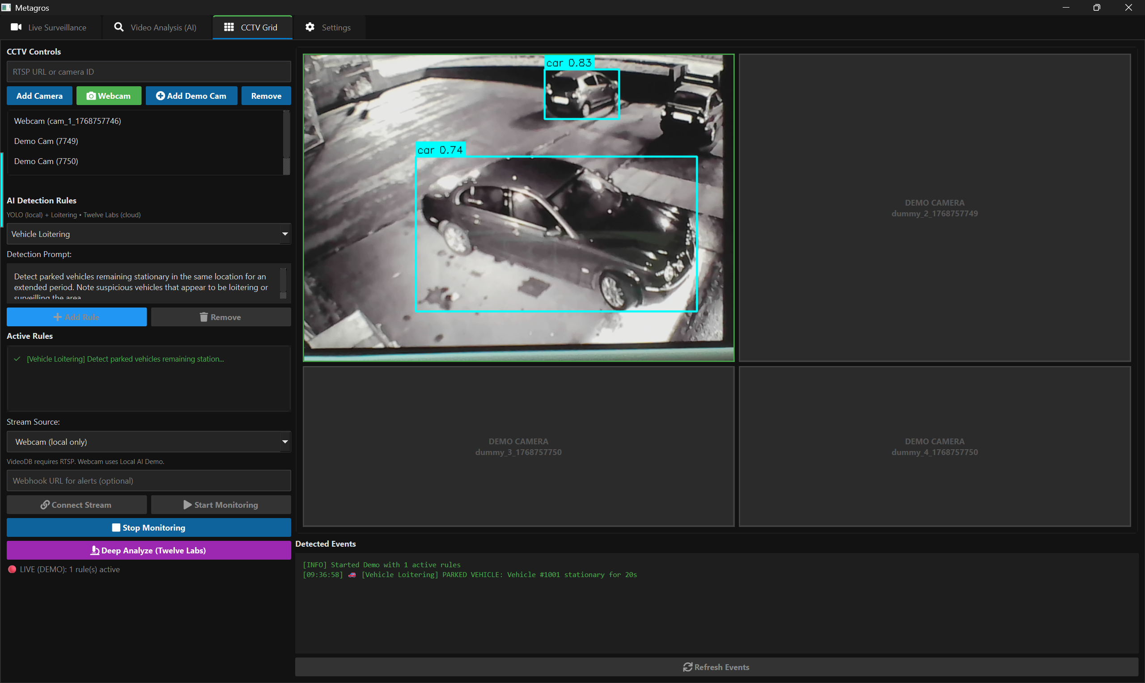The width and height of the screenshot is (1145, 683).
Task: Click the Webhook URL for alerts field
Action: point(148,481)
